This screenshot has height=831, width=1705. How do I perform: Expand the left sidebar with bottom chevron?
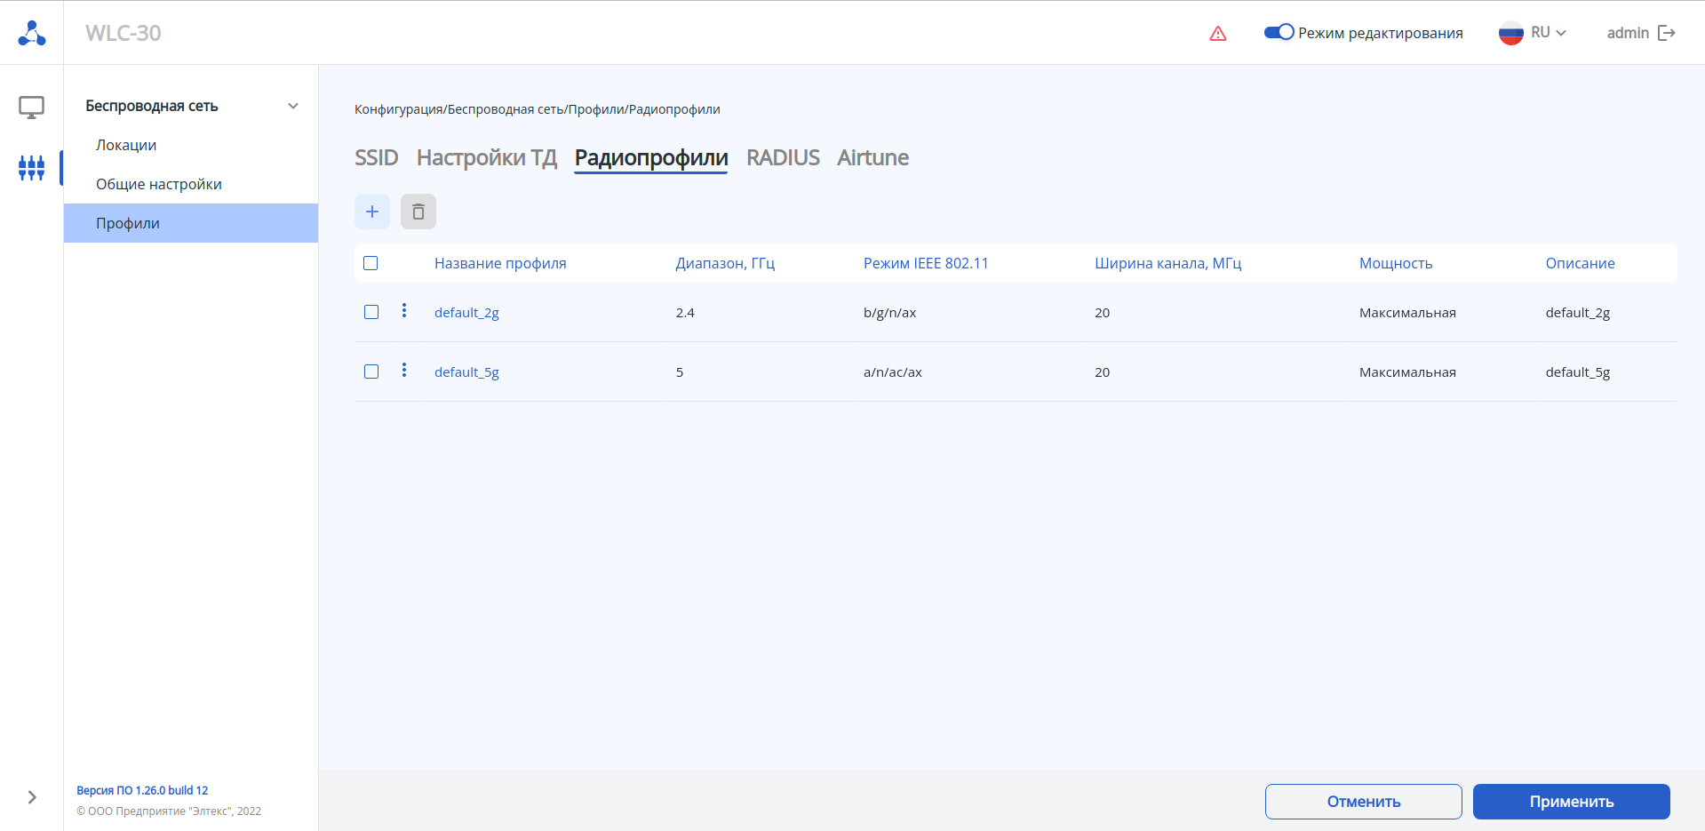[x=32, y=797]
